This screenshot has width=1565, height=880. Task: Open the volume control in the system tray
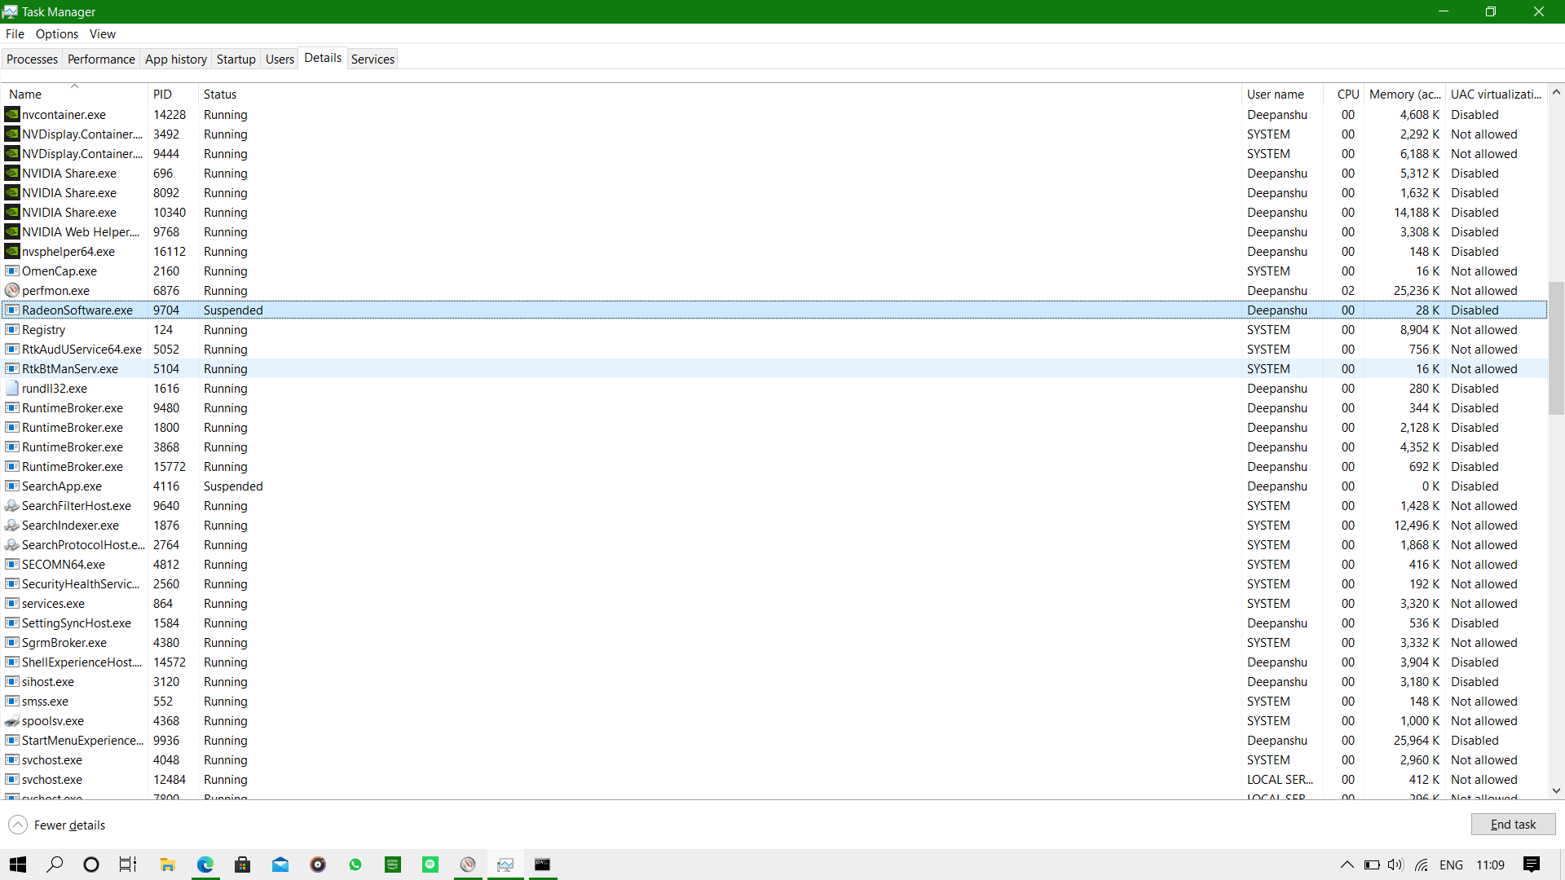click(x=1395, y=865)
